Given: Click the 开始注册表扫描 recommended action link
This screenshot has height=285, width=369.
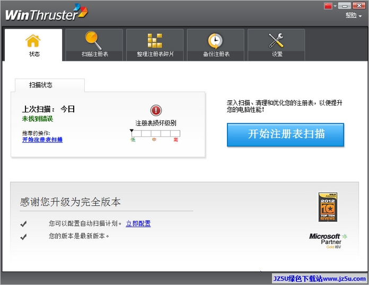Looking at the screenshot, I should coord(42,140).
